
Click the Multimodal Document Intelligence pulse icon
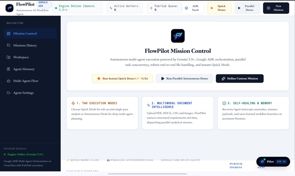tap(149, 105)
